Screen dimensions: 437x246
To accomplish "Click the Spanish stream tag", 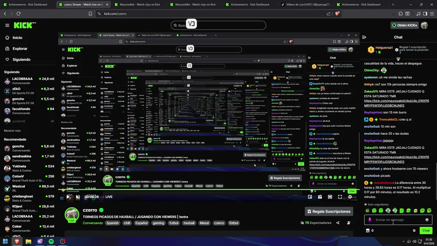I will pyautogui.click(x=112, y=223).
